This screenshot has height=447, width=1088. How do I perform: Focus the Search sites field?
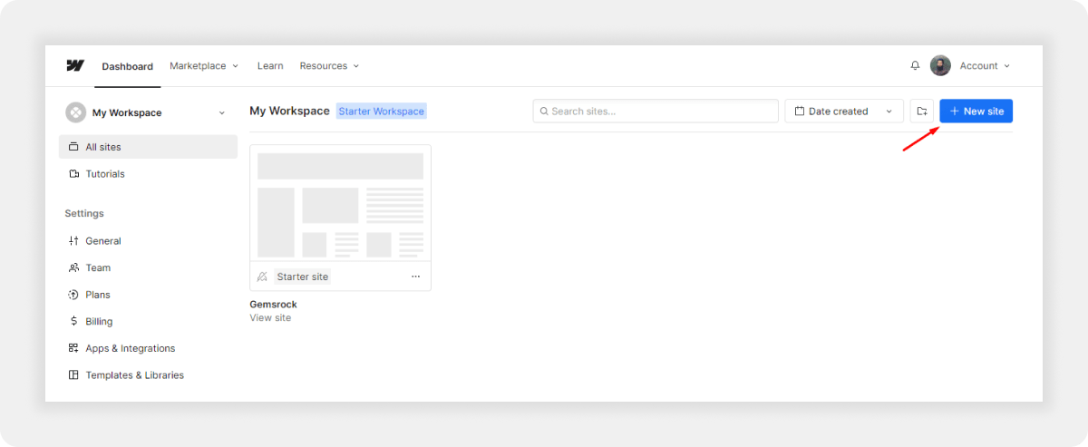(656, 112)
